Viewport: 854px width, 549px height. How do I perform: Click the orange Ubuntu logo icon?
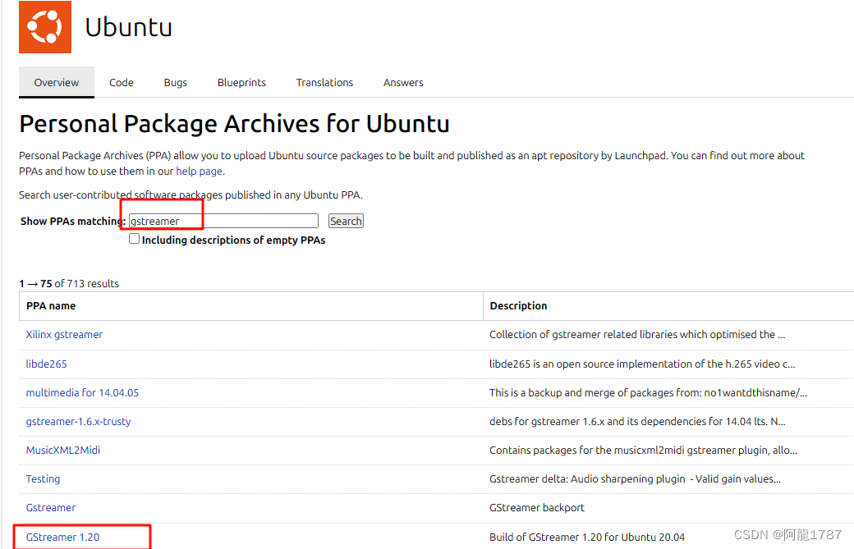tap(45, 27)
